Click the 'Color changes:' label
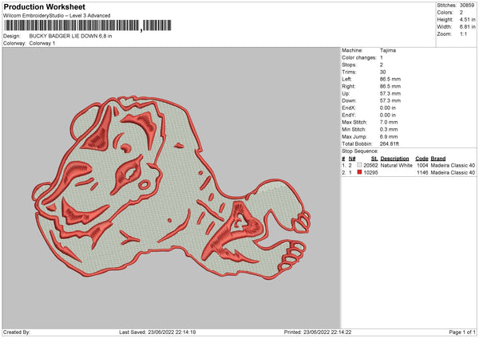The image size is (479, 338). (x=359, y=57)
